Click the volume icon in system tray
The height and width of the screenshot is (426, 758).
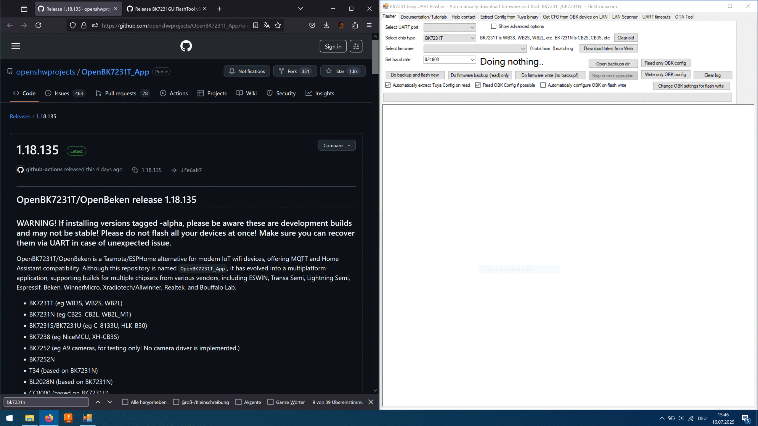681,418
